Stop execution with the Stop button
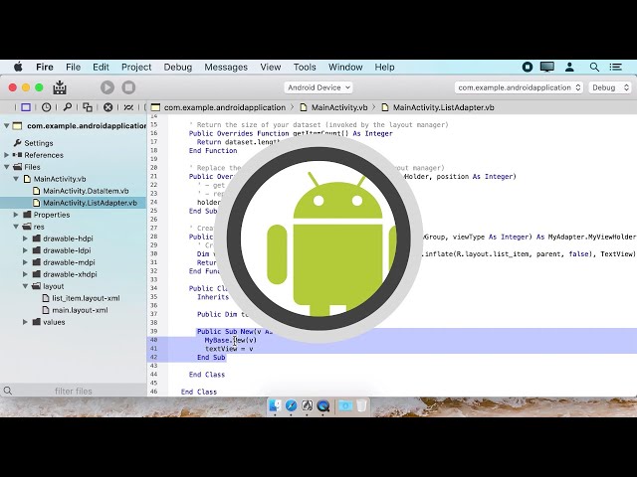 [128, 87]
